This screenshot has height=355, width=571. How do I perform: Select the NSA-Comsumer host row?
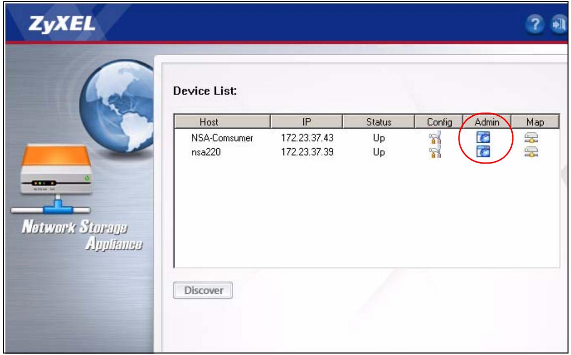(x=367, y=138)
